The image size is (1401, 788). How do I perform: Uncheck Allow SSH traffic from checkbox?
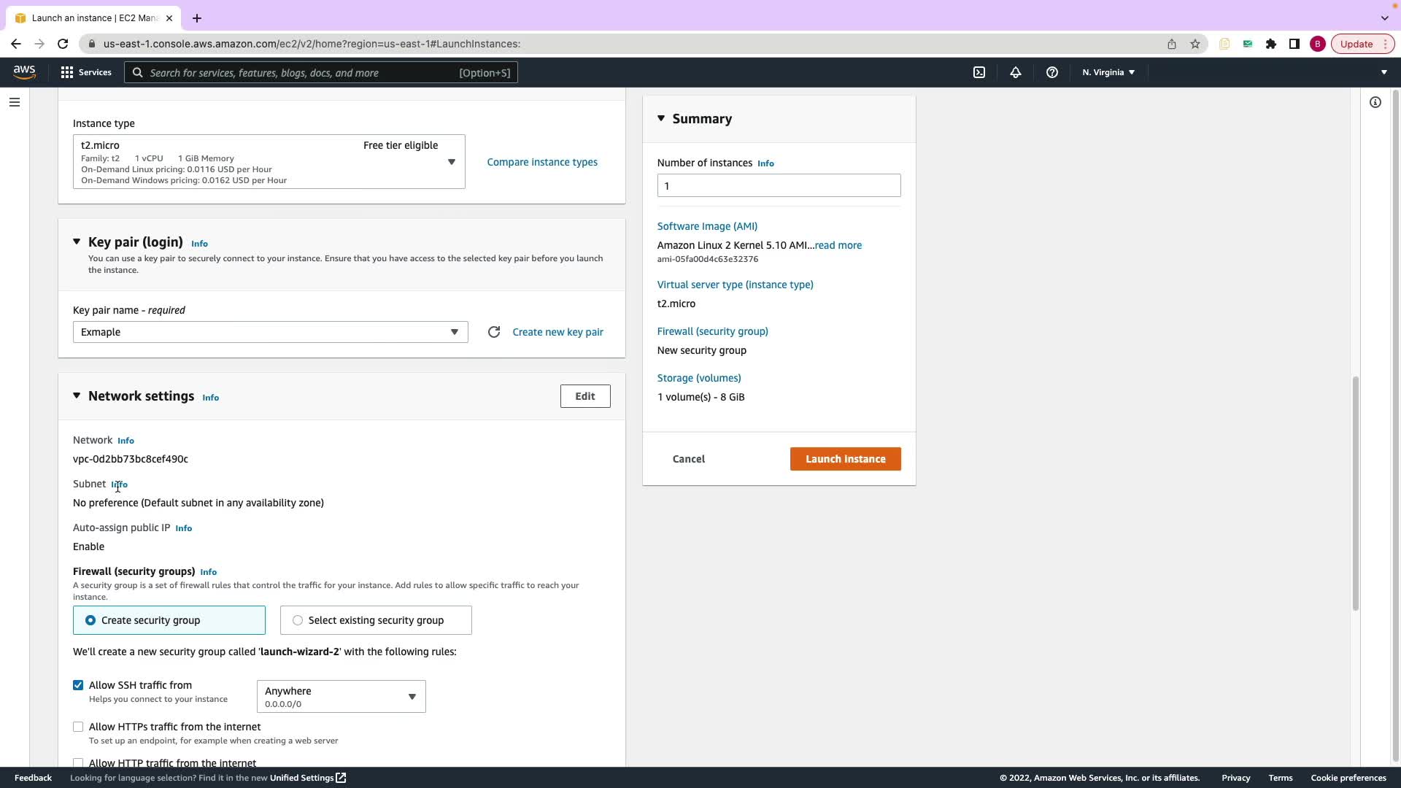tap(78, 685)
